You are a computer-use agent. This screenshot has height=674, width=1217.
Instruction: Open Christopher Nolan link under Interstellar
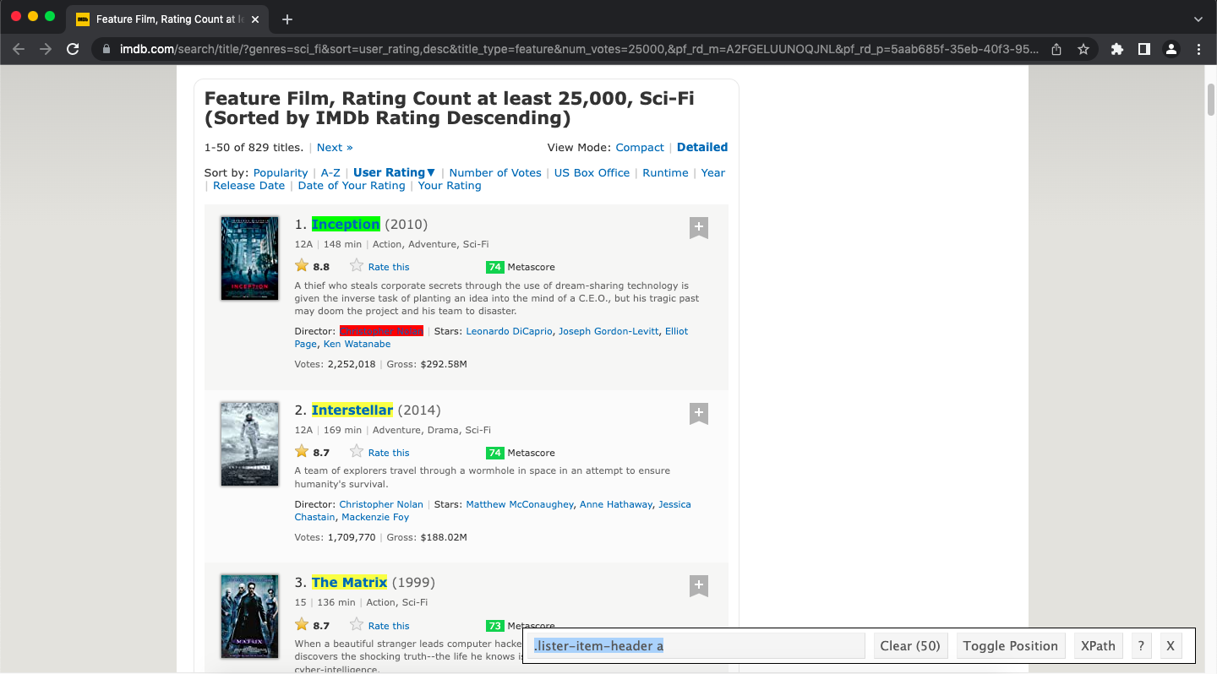tap(381, 504)
